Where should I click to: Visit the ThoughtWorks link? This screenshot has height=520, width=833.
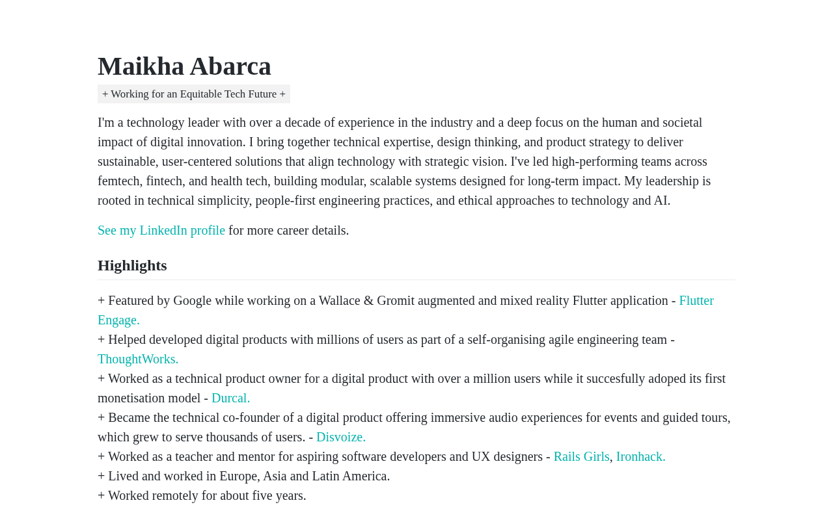click(138, 359)
